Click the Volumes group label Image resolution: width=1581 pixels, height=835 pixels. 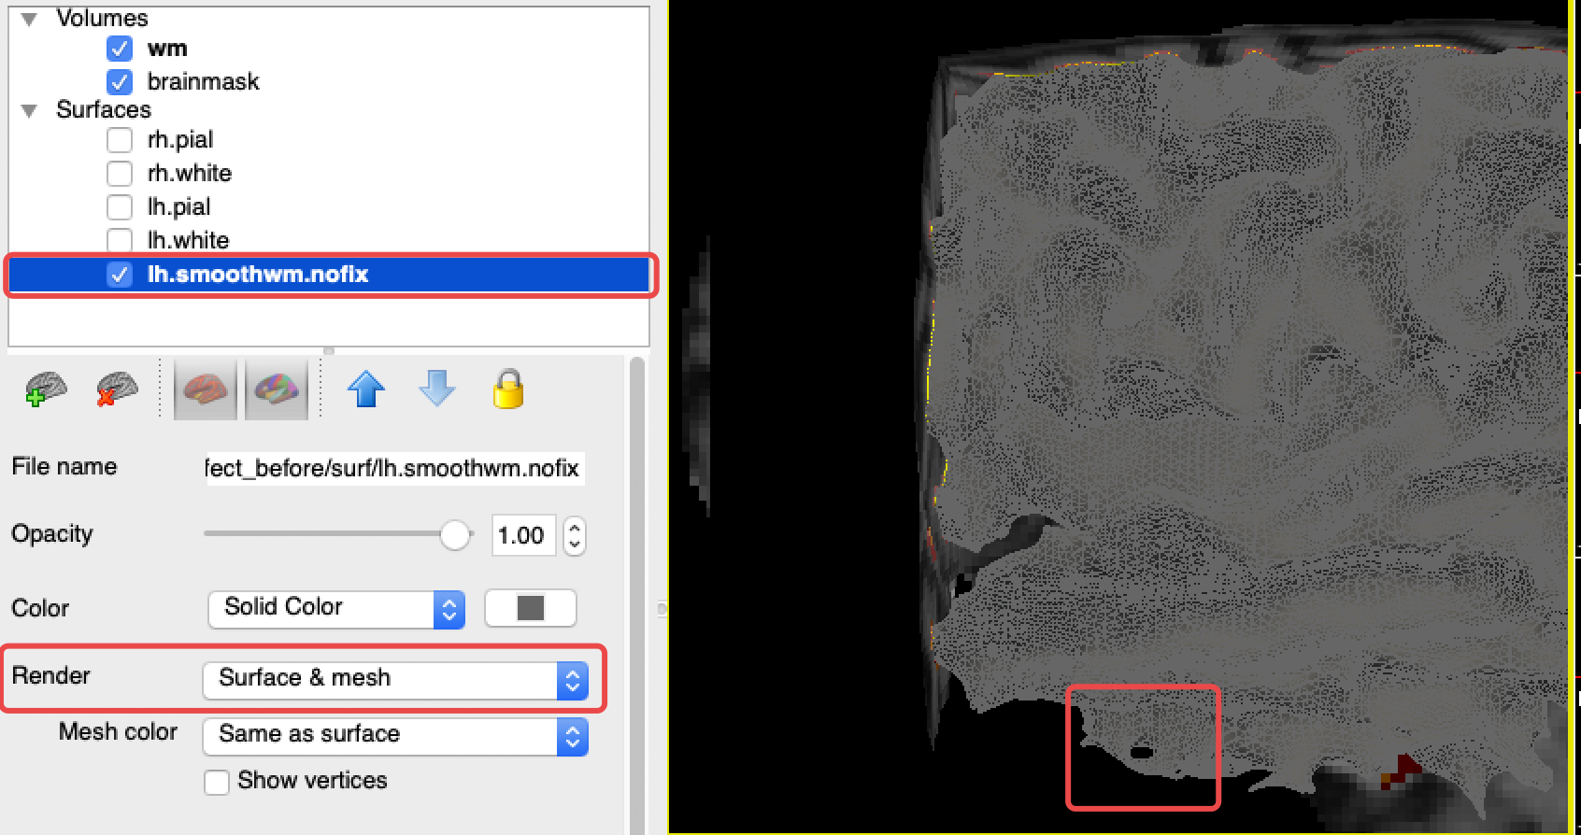(102, 19)
